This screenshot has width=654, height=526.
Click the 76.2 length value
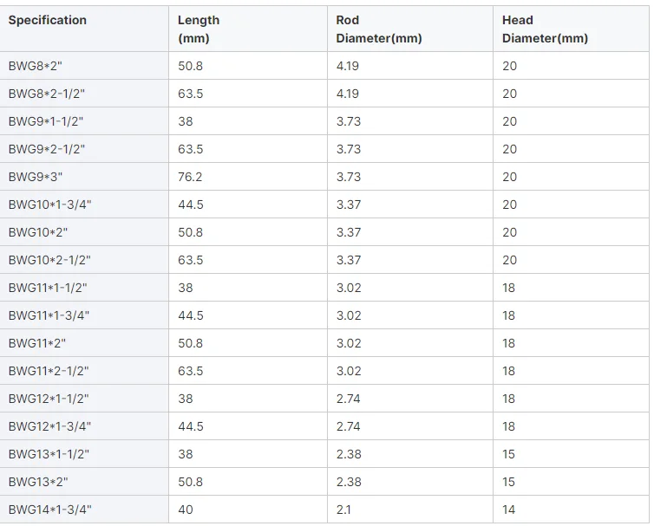pos(190,177)
